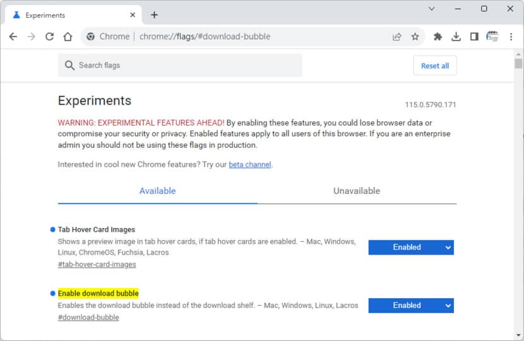Select the Experiments browser tab
The height and width of the screenshot is (341, 524).
[73, 15]
